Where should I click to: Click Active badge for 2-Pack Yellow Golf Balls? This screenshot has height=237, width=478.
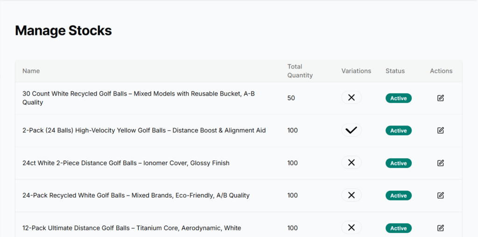(x=398, y=131)
